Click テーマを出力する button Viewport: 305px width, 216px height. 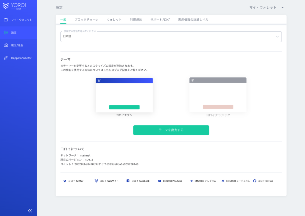tap(171, 130)
